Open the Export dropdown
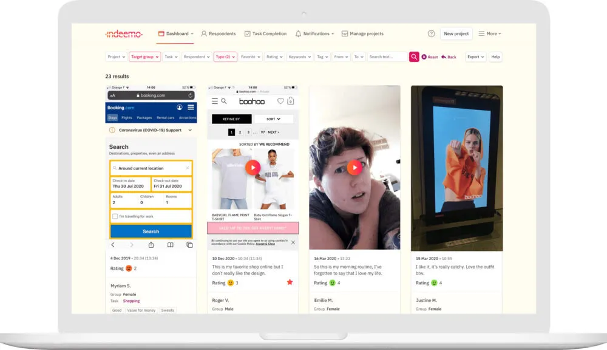The image size is (607, 350). (475, 57)
